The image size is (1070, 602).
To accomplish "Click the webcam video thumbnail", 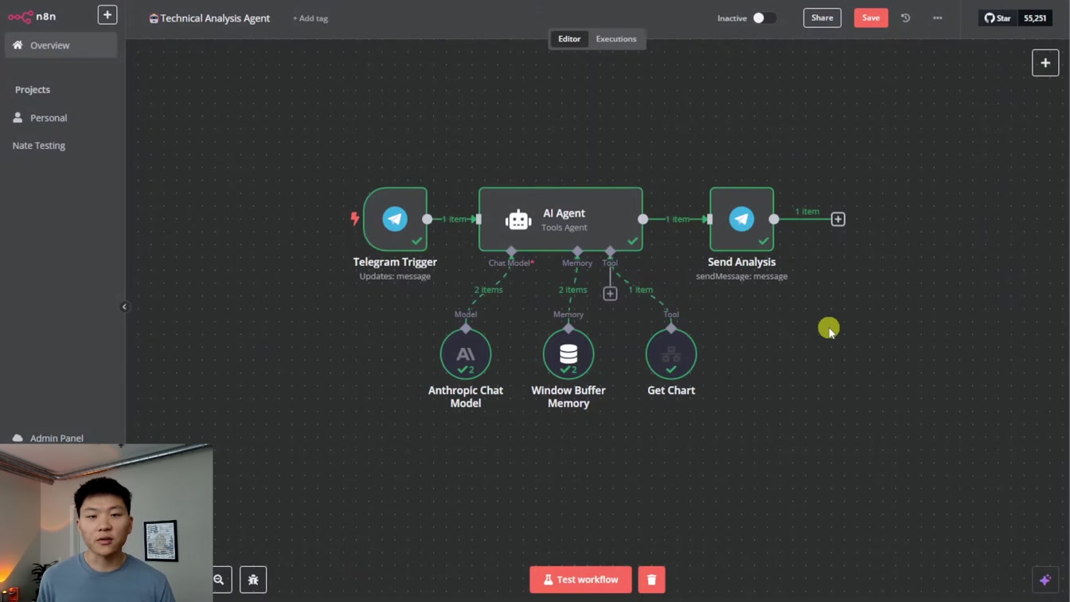I will pos(107,523).
